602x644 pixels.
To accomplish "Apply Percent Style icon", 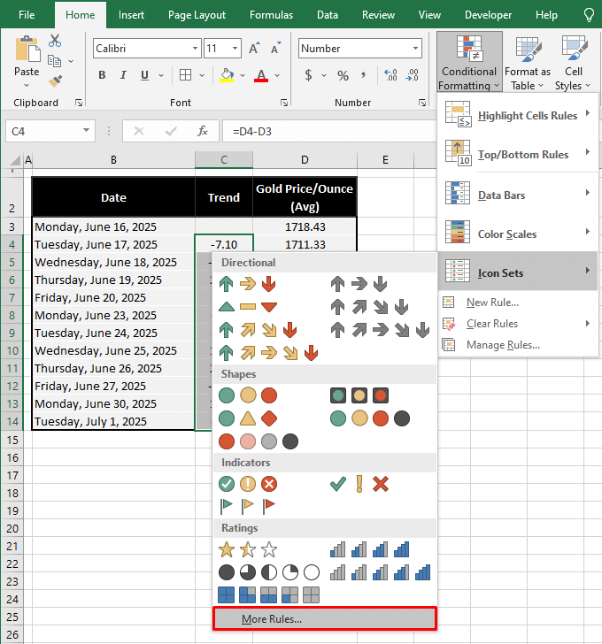I will [x=343, y=75].
